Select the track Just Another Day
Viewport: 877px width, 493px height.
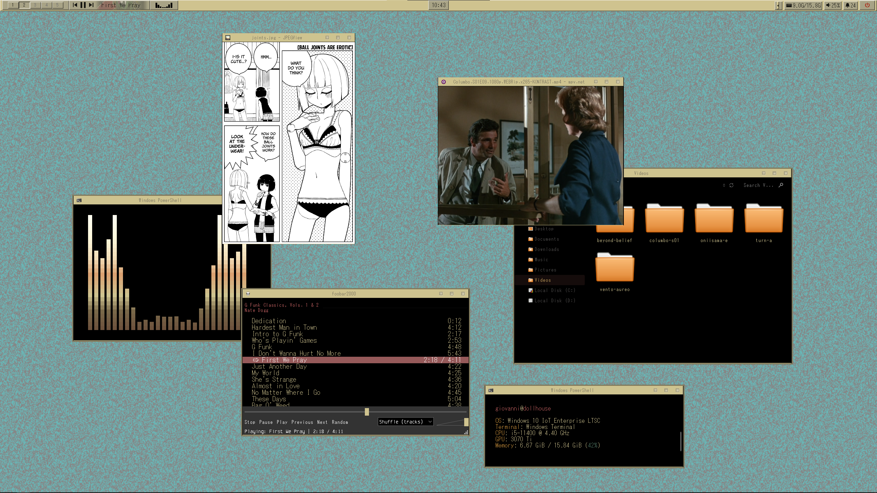(x=356, y=366)
